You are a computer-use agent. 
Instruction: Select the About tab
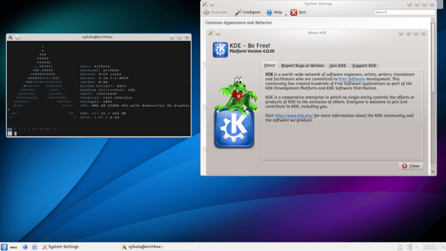coord(270,65)
